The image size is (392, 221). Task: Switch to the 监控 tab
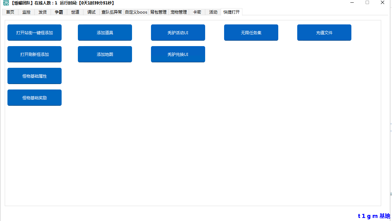pos(26,12)
